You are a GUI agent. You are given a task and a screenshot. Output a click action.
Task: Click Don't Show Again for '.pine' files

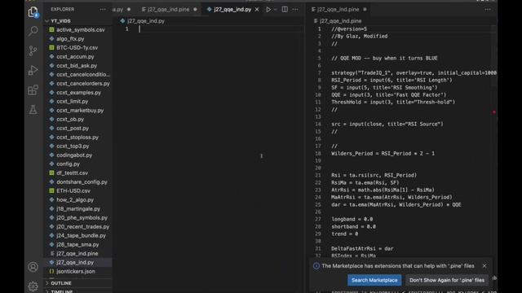tap(447, 280)
